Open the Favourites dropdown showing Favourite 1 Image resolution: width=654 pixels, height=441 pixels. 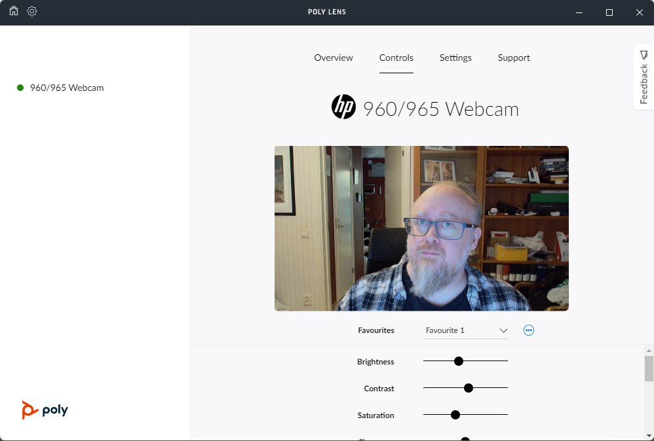pyautogui.click(x=465, y=330)
